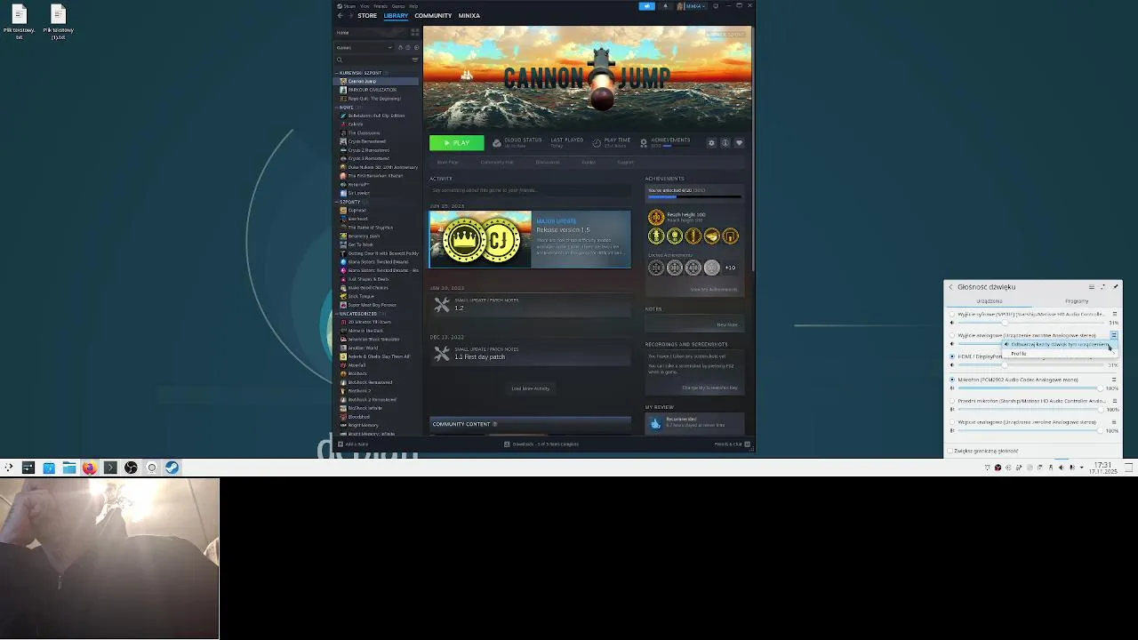
Task: Go back with the Steam back arrow
Action: 340,16
